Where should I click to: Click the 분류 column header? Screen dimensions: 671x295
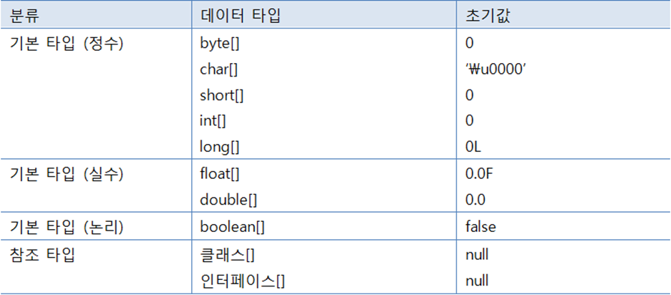click(x=26, y=14)
